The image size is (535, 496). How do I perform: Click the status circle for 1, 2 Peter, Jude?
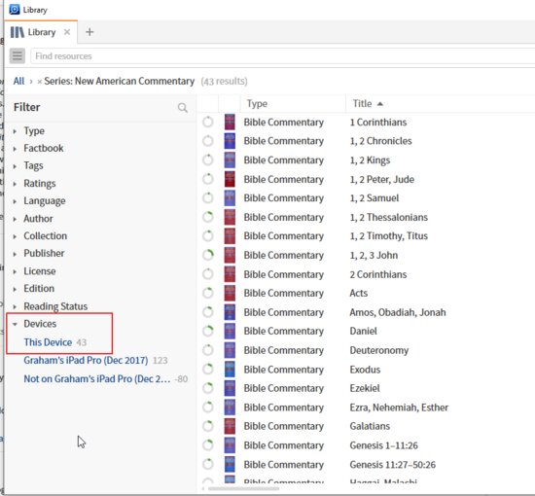(x=208, y=179)
